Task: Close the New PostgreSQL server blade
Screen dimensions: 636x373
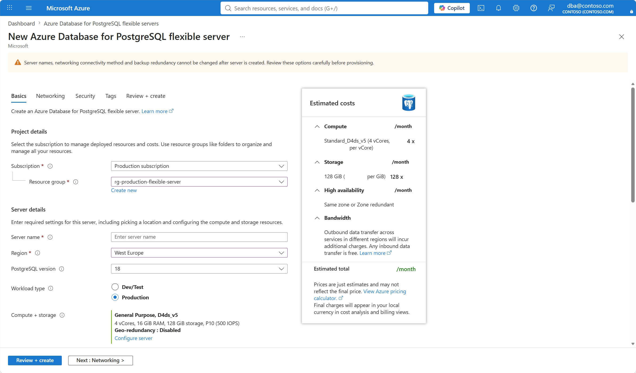Action: coord(622,37)
